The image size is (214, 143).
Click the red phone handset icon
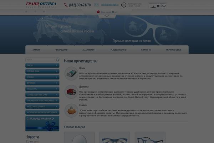66,5
